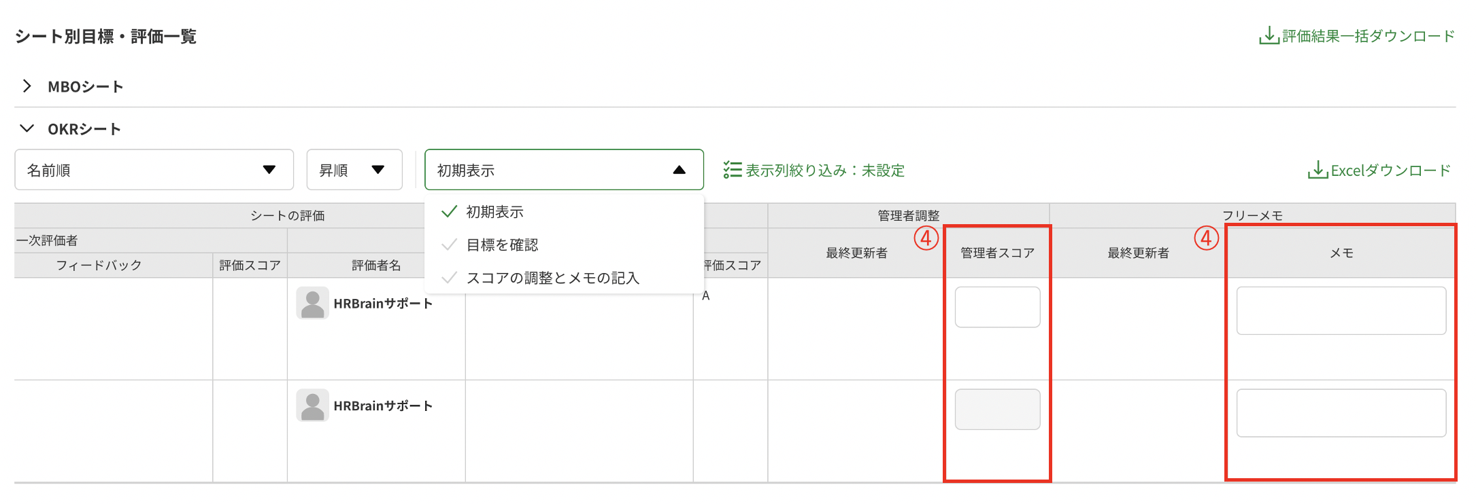1476x504 pixels.
Task: Expand the MBOシート section chevron
Action: tap(27, 86)
